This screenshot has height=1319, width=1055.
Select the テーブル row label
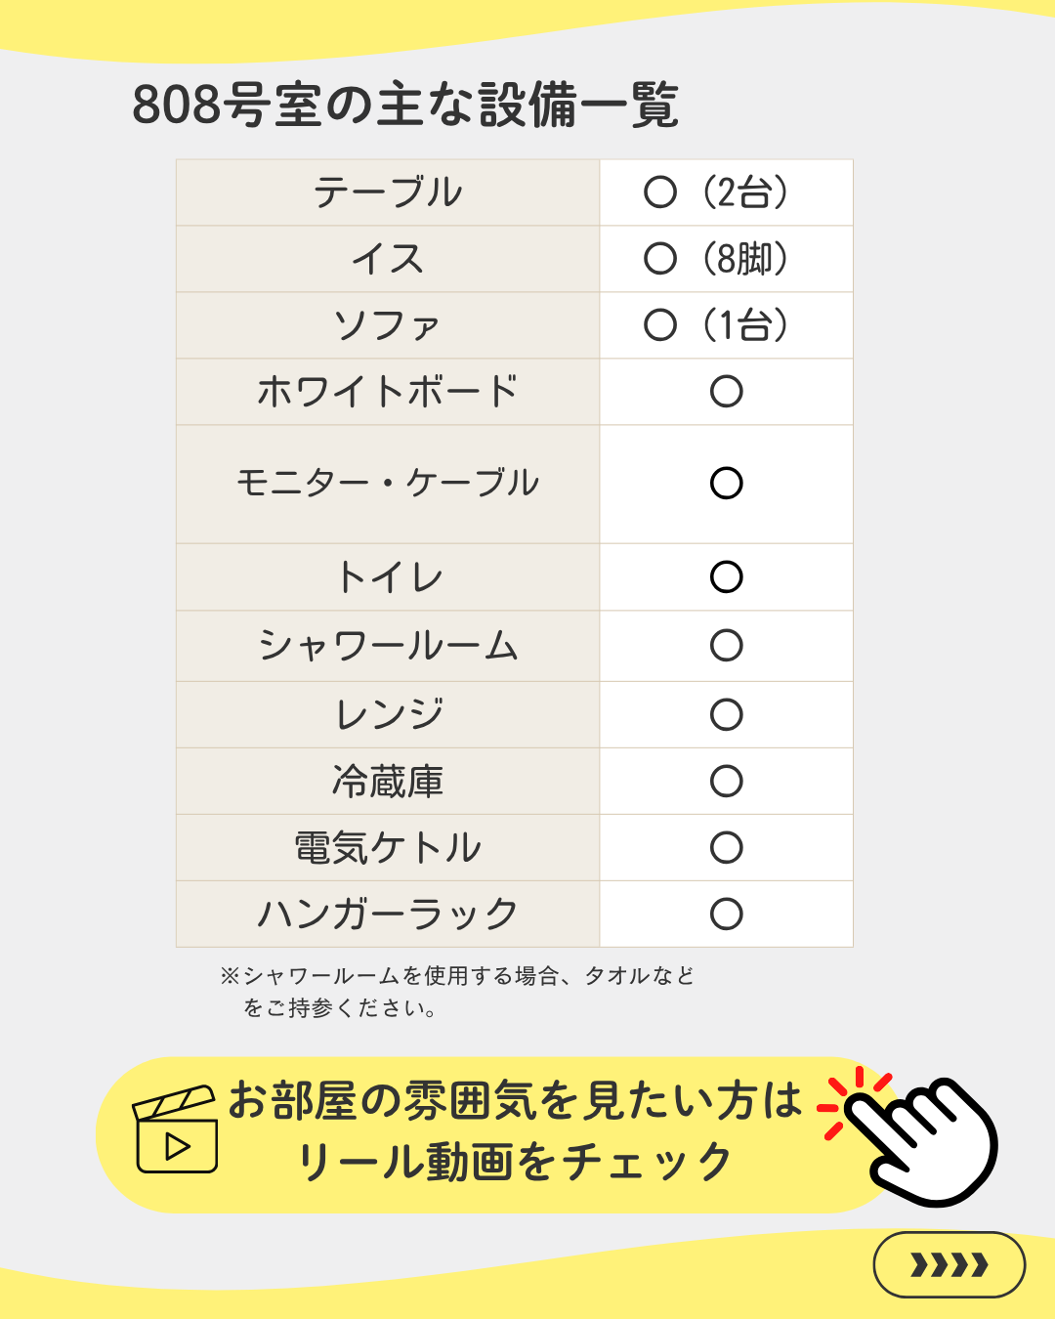point(388,192)
